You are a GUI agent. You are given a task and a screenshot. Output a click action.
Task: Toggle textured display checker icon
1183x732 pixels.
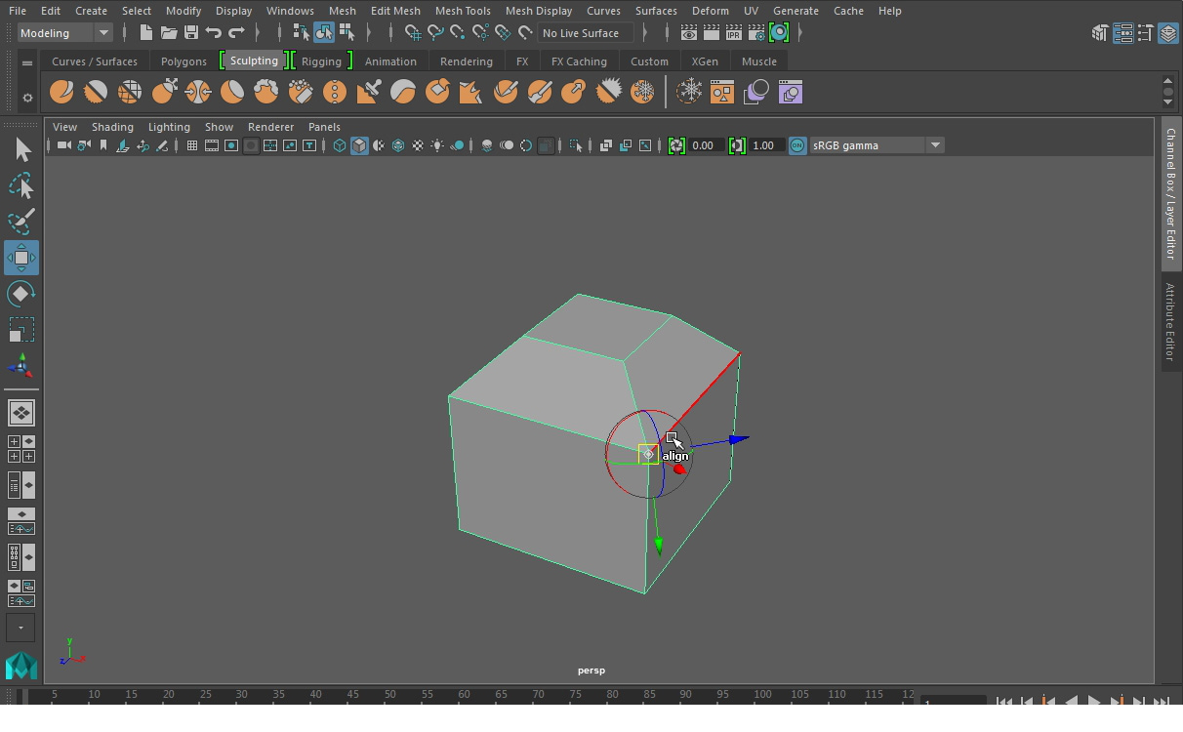click(418, 145)
